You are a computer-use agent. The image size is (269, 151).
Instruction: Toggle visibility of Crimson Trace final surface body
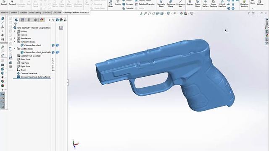point(53,45)
